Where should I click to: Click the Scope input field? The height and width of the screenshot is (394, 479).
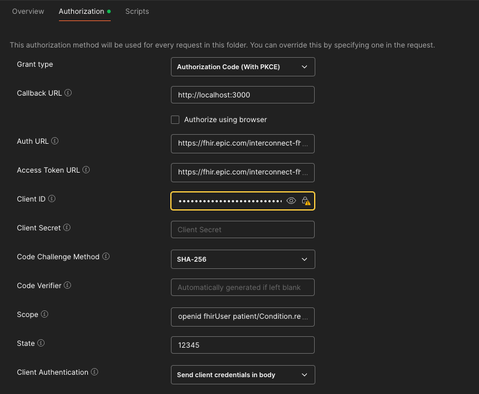[x=243, y=317]
